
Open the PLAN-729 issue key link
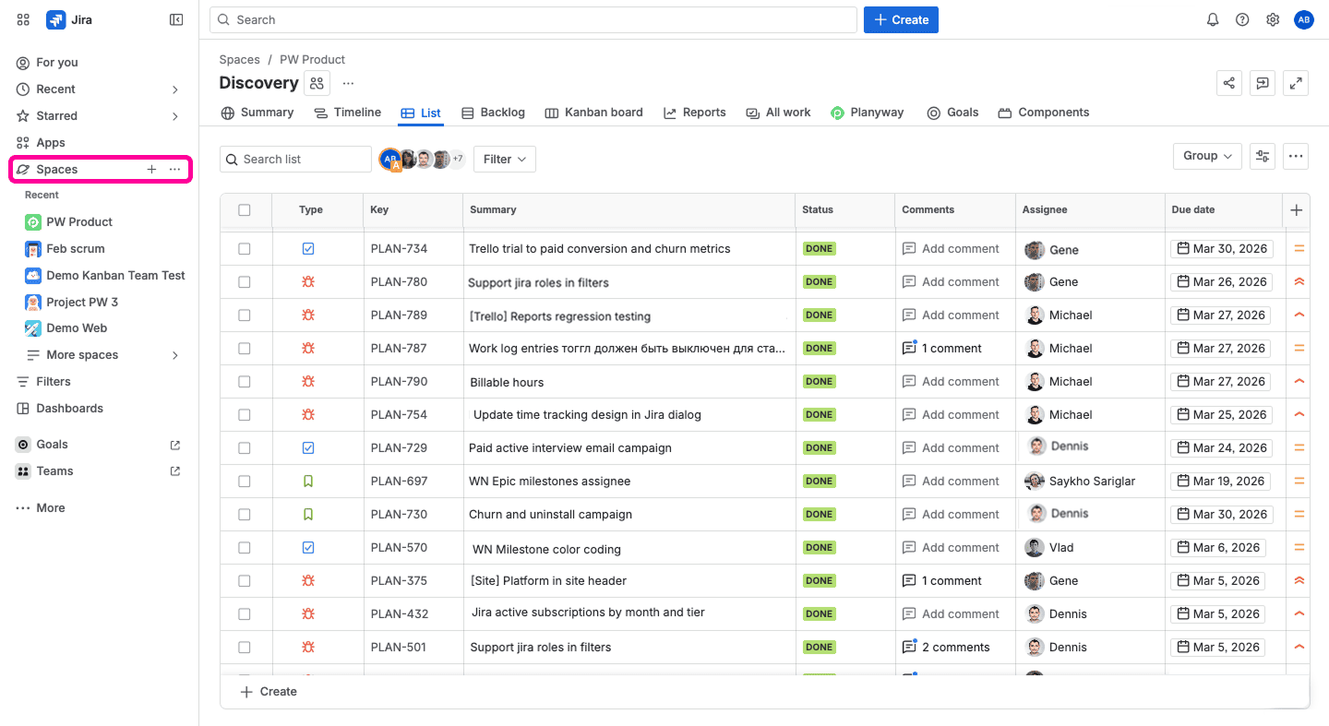tap(399, 448)
